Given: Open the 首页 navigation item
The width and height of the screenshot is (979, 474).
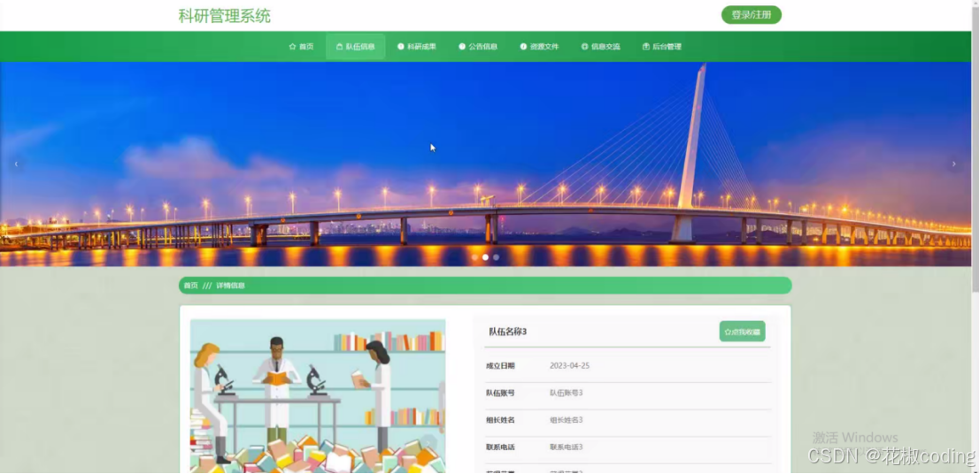Looking at the screenshot, I should pyautogui.click(x=301, y=47).
